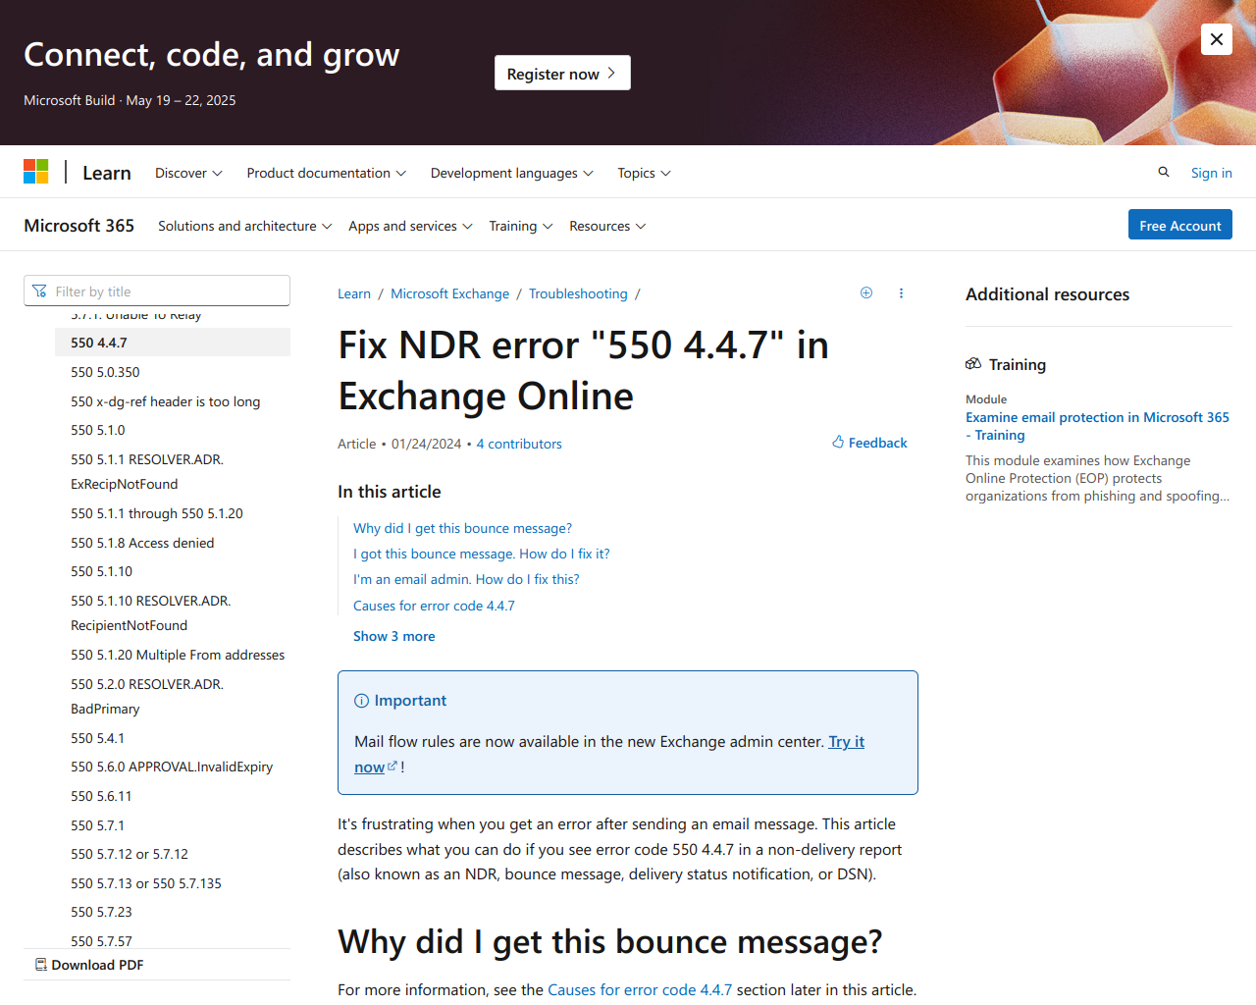Click the Microsoft 365 heading link

[x=78, y=226]
